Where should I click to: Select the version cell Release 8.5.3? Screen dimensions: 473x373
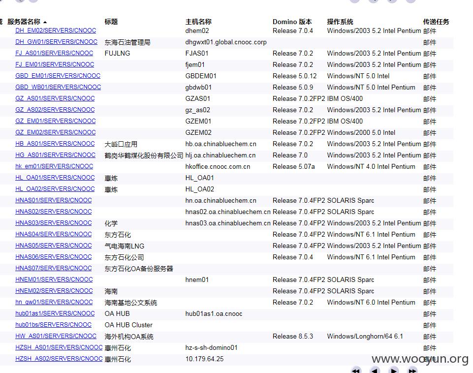coord(292,336)
